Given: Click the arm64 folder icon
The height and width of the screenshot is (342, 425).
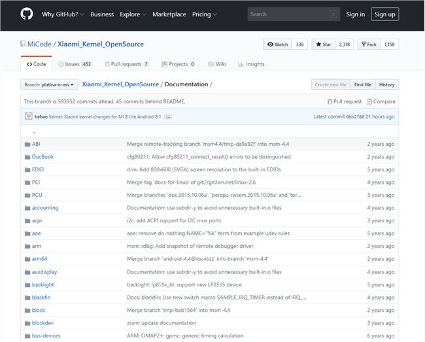Looking at the screenshot, I should (27, 259).
